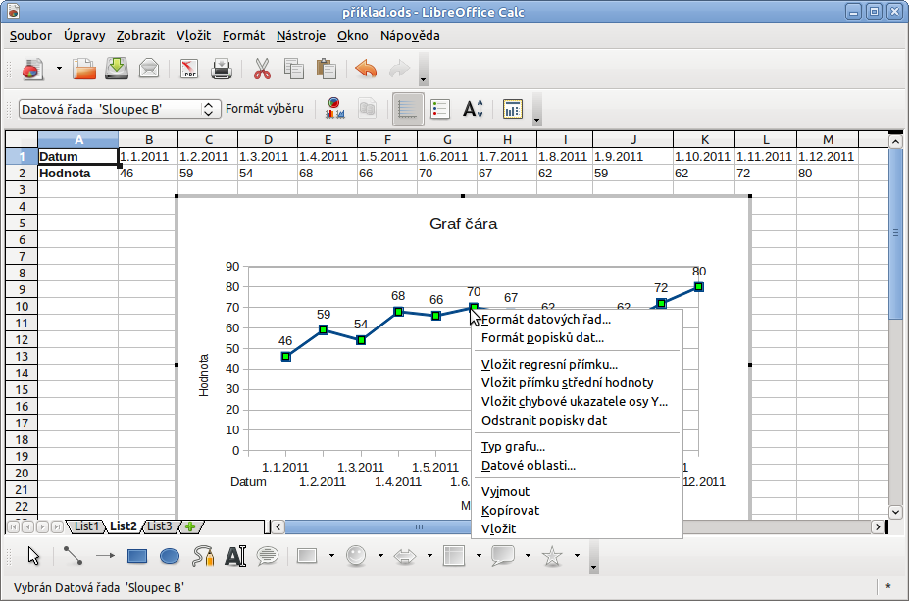
Task: Expand standard toolbar overflow arrow
Action: click(x=424, y=69)
